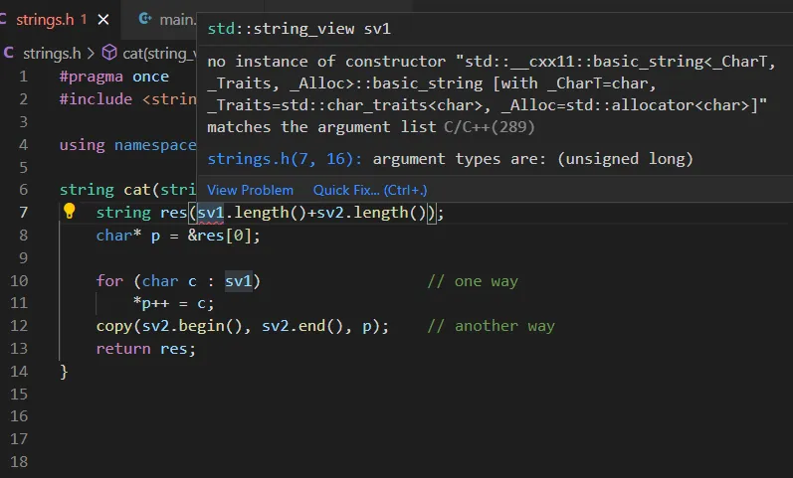
Task: Click 'using namespace' on line 4
Action: point(127,145)
